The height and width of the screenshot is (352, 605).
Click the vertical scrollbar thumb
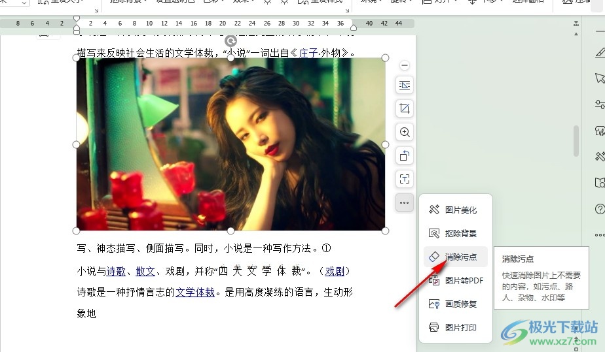(576, 140)
